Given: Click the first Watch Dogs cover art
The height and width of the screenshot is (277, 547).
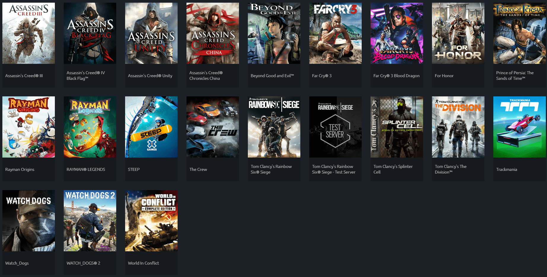Looking at the screenshot, I should point(28,221).
